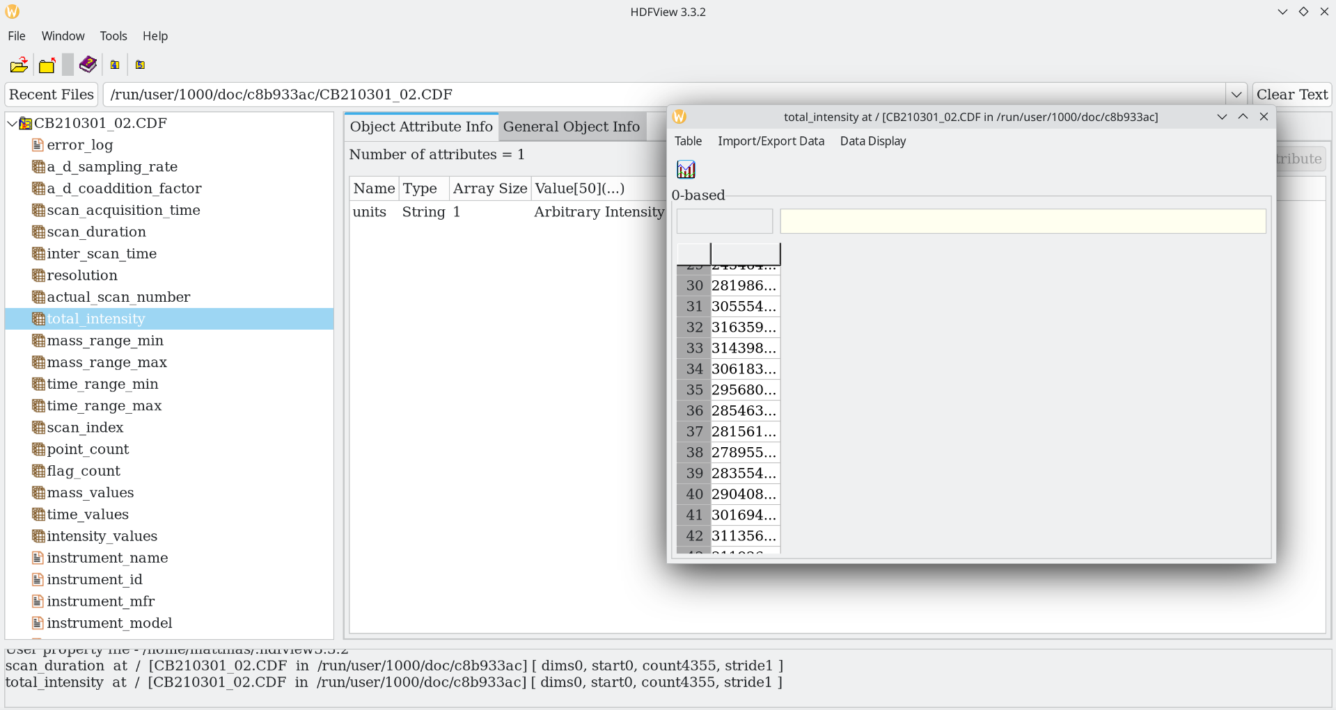Open the Data Display menu
The image size is (1336, 710).
(x=872, y=141)
